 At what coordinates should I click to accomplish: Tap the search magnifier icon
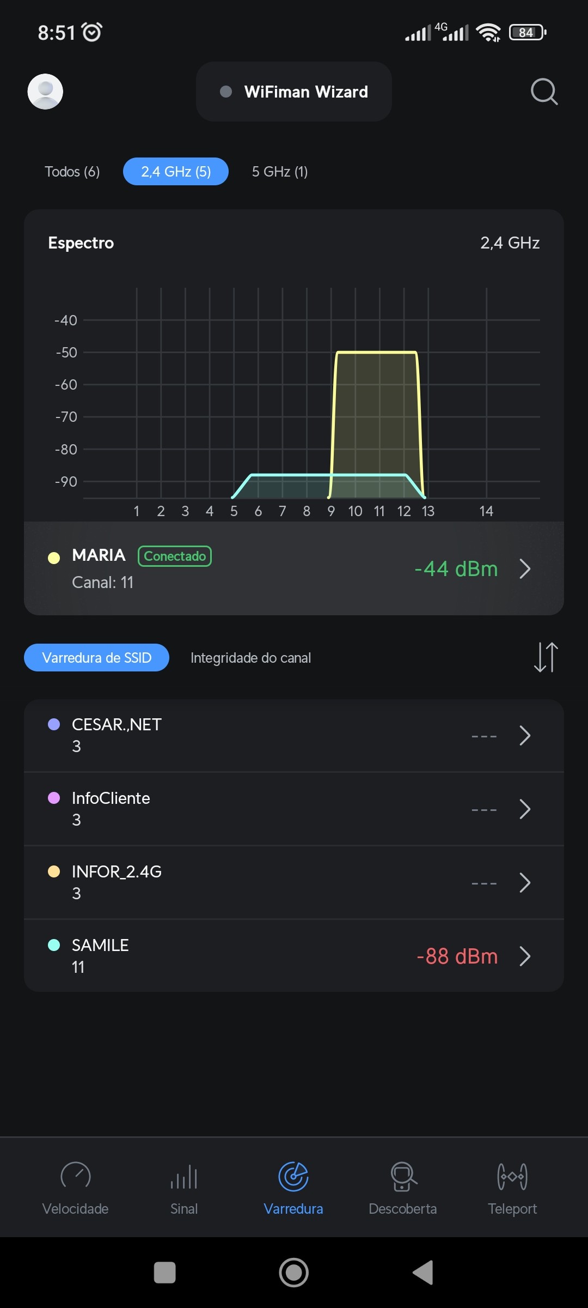click(544, 92)
